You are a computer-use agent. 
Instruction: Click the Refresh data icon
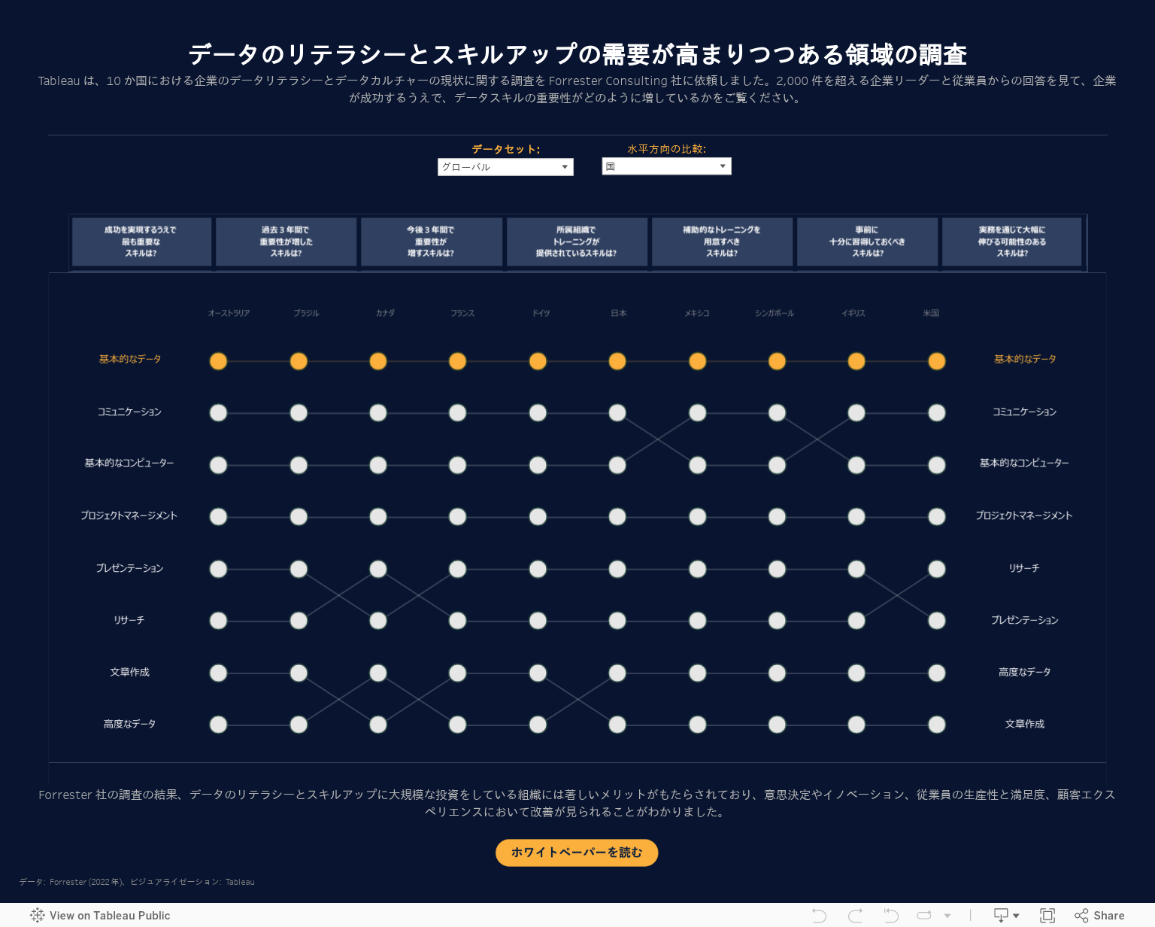click(x=924, y=916)
